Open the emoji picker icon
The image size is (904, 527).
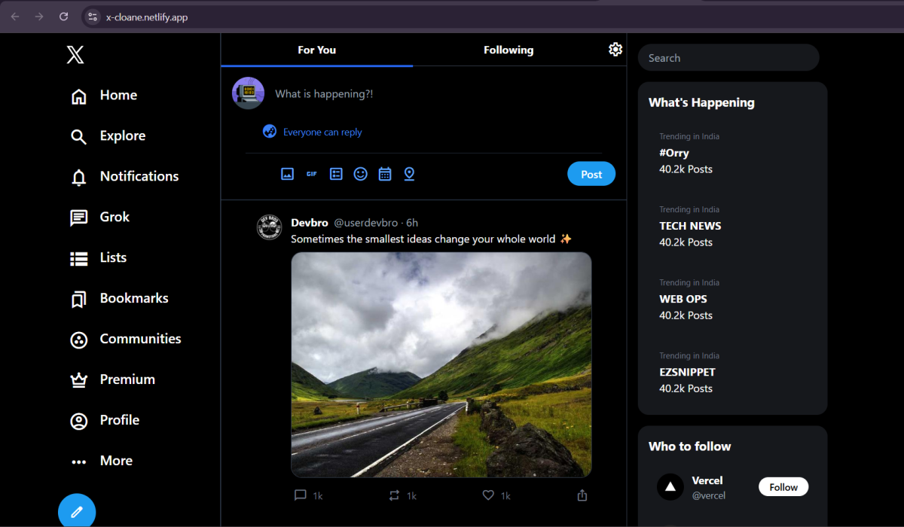click(361, 174)
